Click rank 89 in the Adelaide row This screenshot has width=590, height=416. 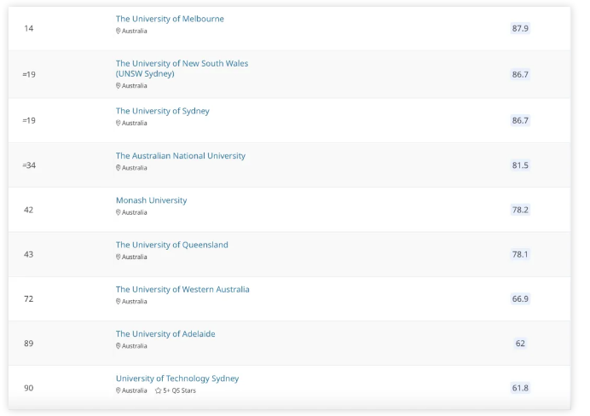pos(29,344)
